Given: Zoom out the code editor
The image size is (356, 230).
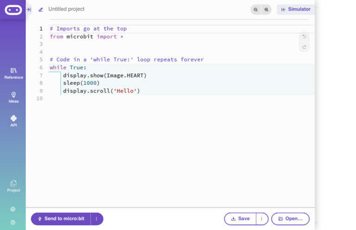Looking at the screenshot, I should pos(256,10).
